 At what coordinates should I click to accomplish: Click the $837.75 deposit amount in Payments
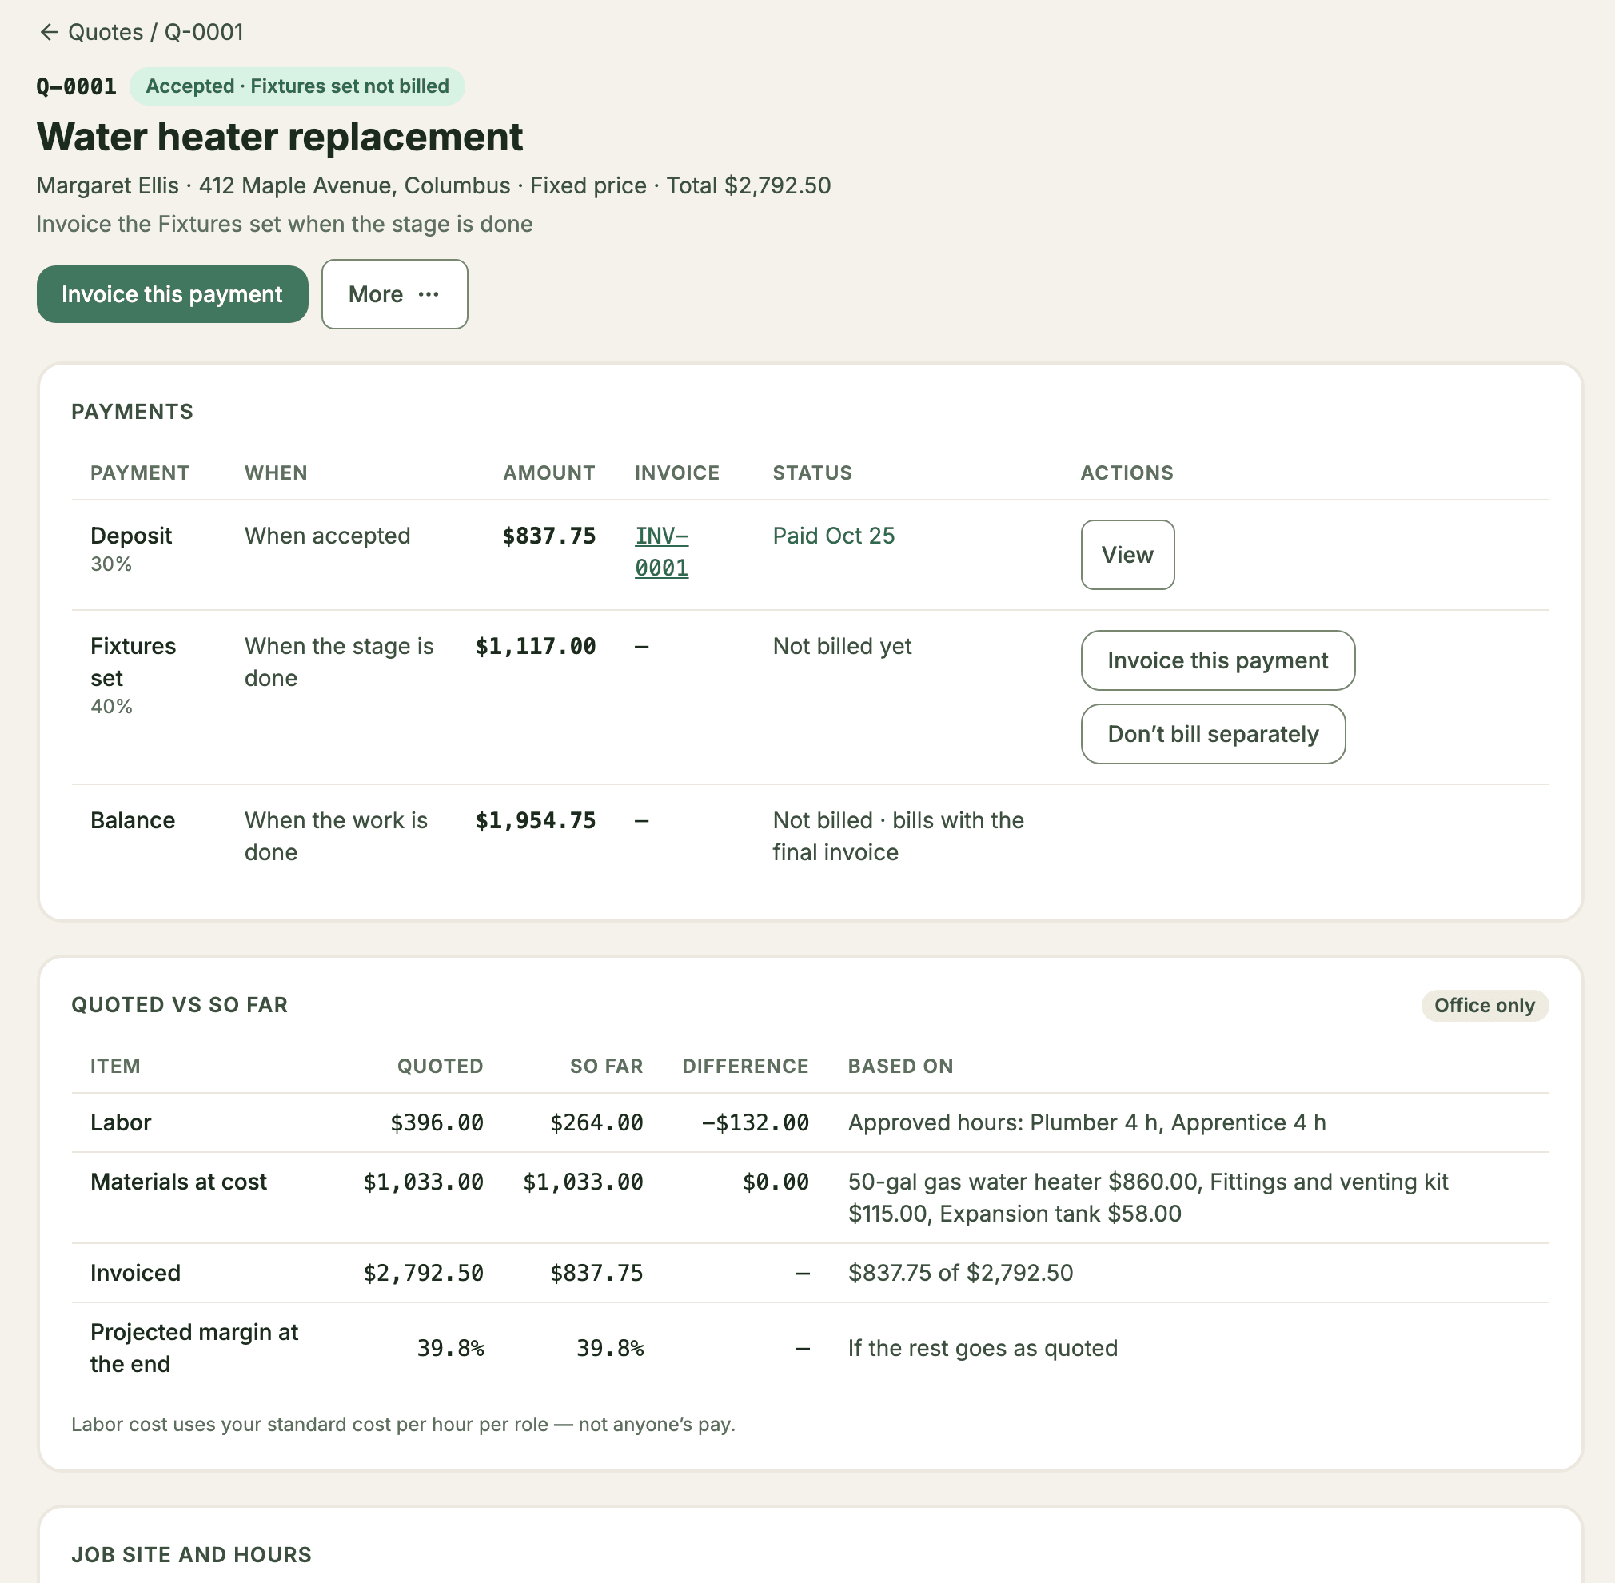point(549,536)
